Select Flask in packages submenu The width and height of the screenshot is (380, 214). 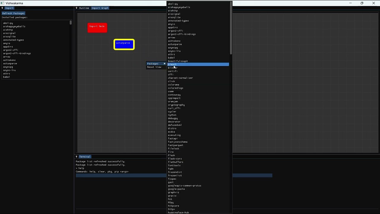coord(198,155)
